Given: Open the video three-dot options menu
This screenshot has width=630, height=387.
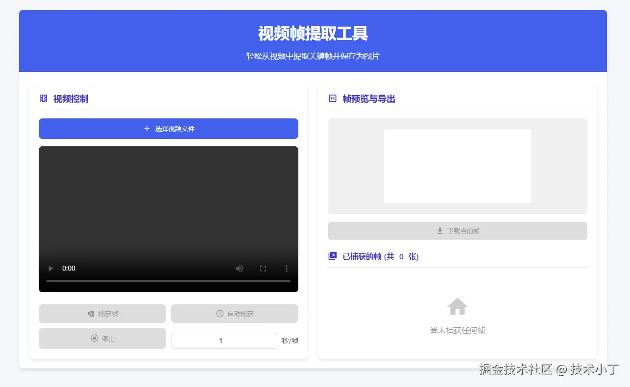Looking at the screenshot, I should click(x=287, y=268).
